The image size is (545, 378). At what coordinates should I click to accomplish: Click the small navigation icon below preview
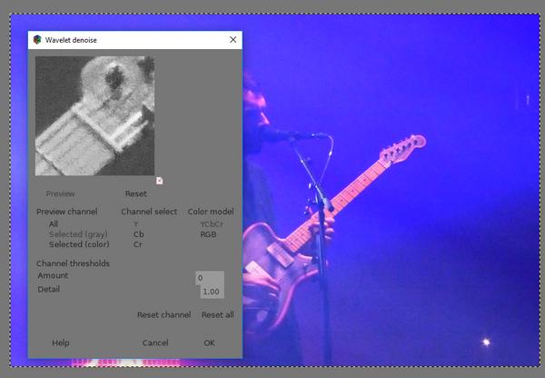pos(159,181)
